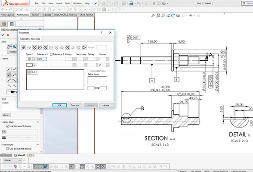Select Least Material Condition (L) symbol

coord(40,47)
